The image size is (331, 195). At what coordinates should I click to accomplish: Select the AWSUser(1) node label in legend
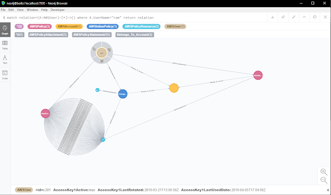175,26
